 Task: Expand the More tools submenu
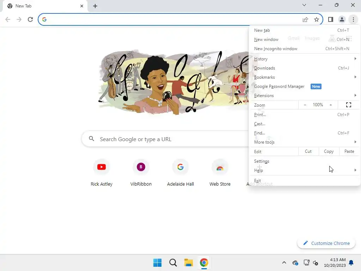click(304, 142)
